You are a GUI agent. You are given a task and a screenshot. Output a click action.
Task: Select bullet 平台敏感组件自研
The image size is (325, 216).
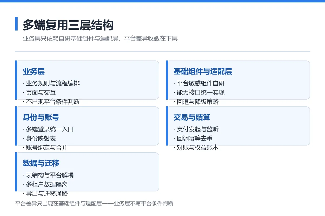click(199, 83)
